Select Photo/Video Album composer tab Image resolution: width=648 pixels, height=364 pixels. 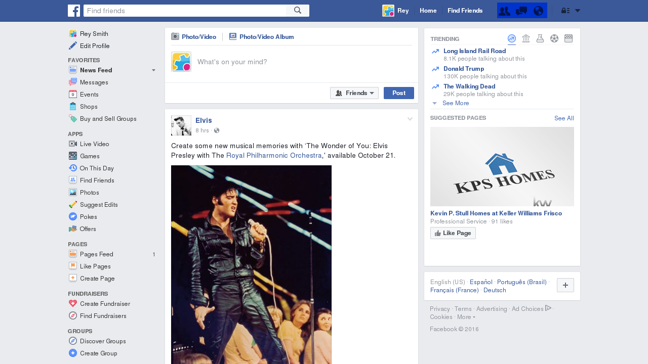261,37
